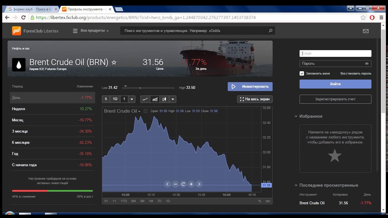
Task: Add Brent Crude Oil to favorites via star
Action: click(114, 62)
